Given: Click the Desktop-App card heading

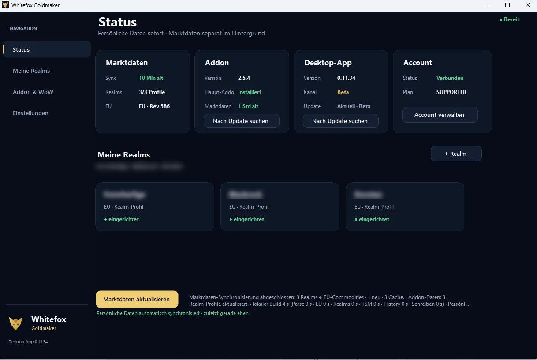Looking at the screenshot, I should point(328,63).
